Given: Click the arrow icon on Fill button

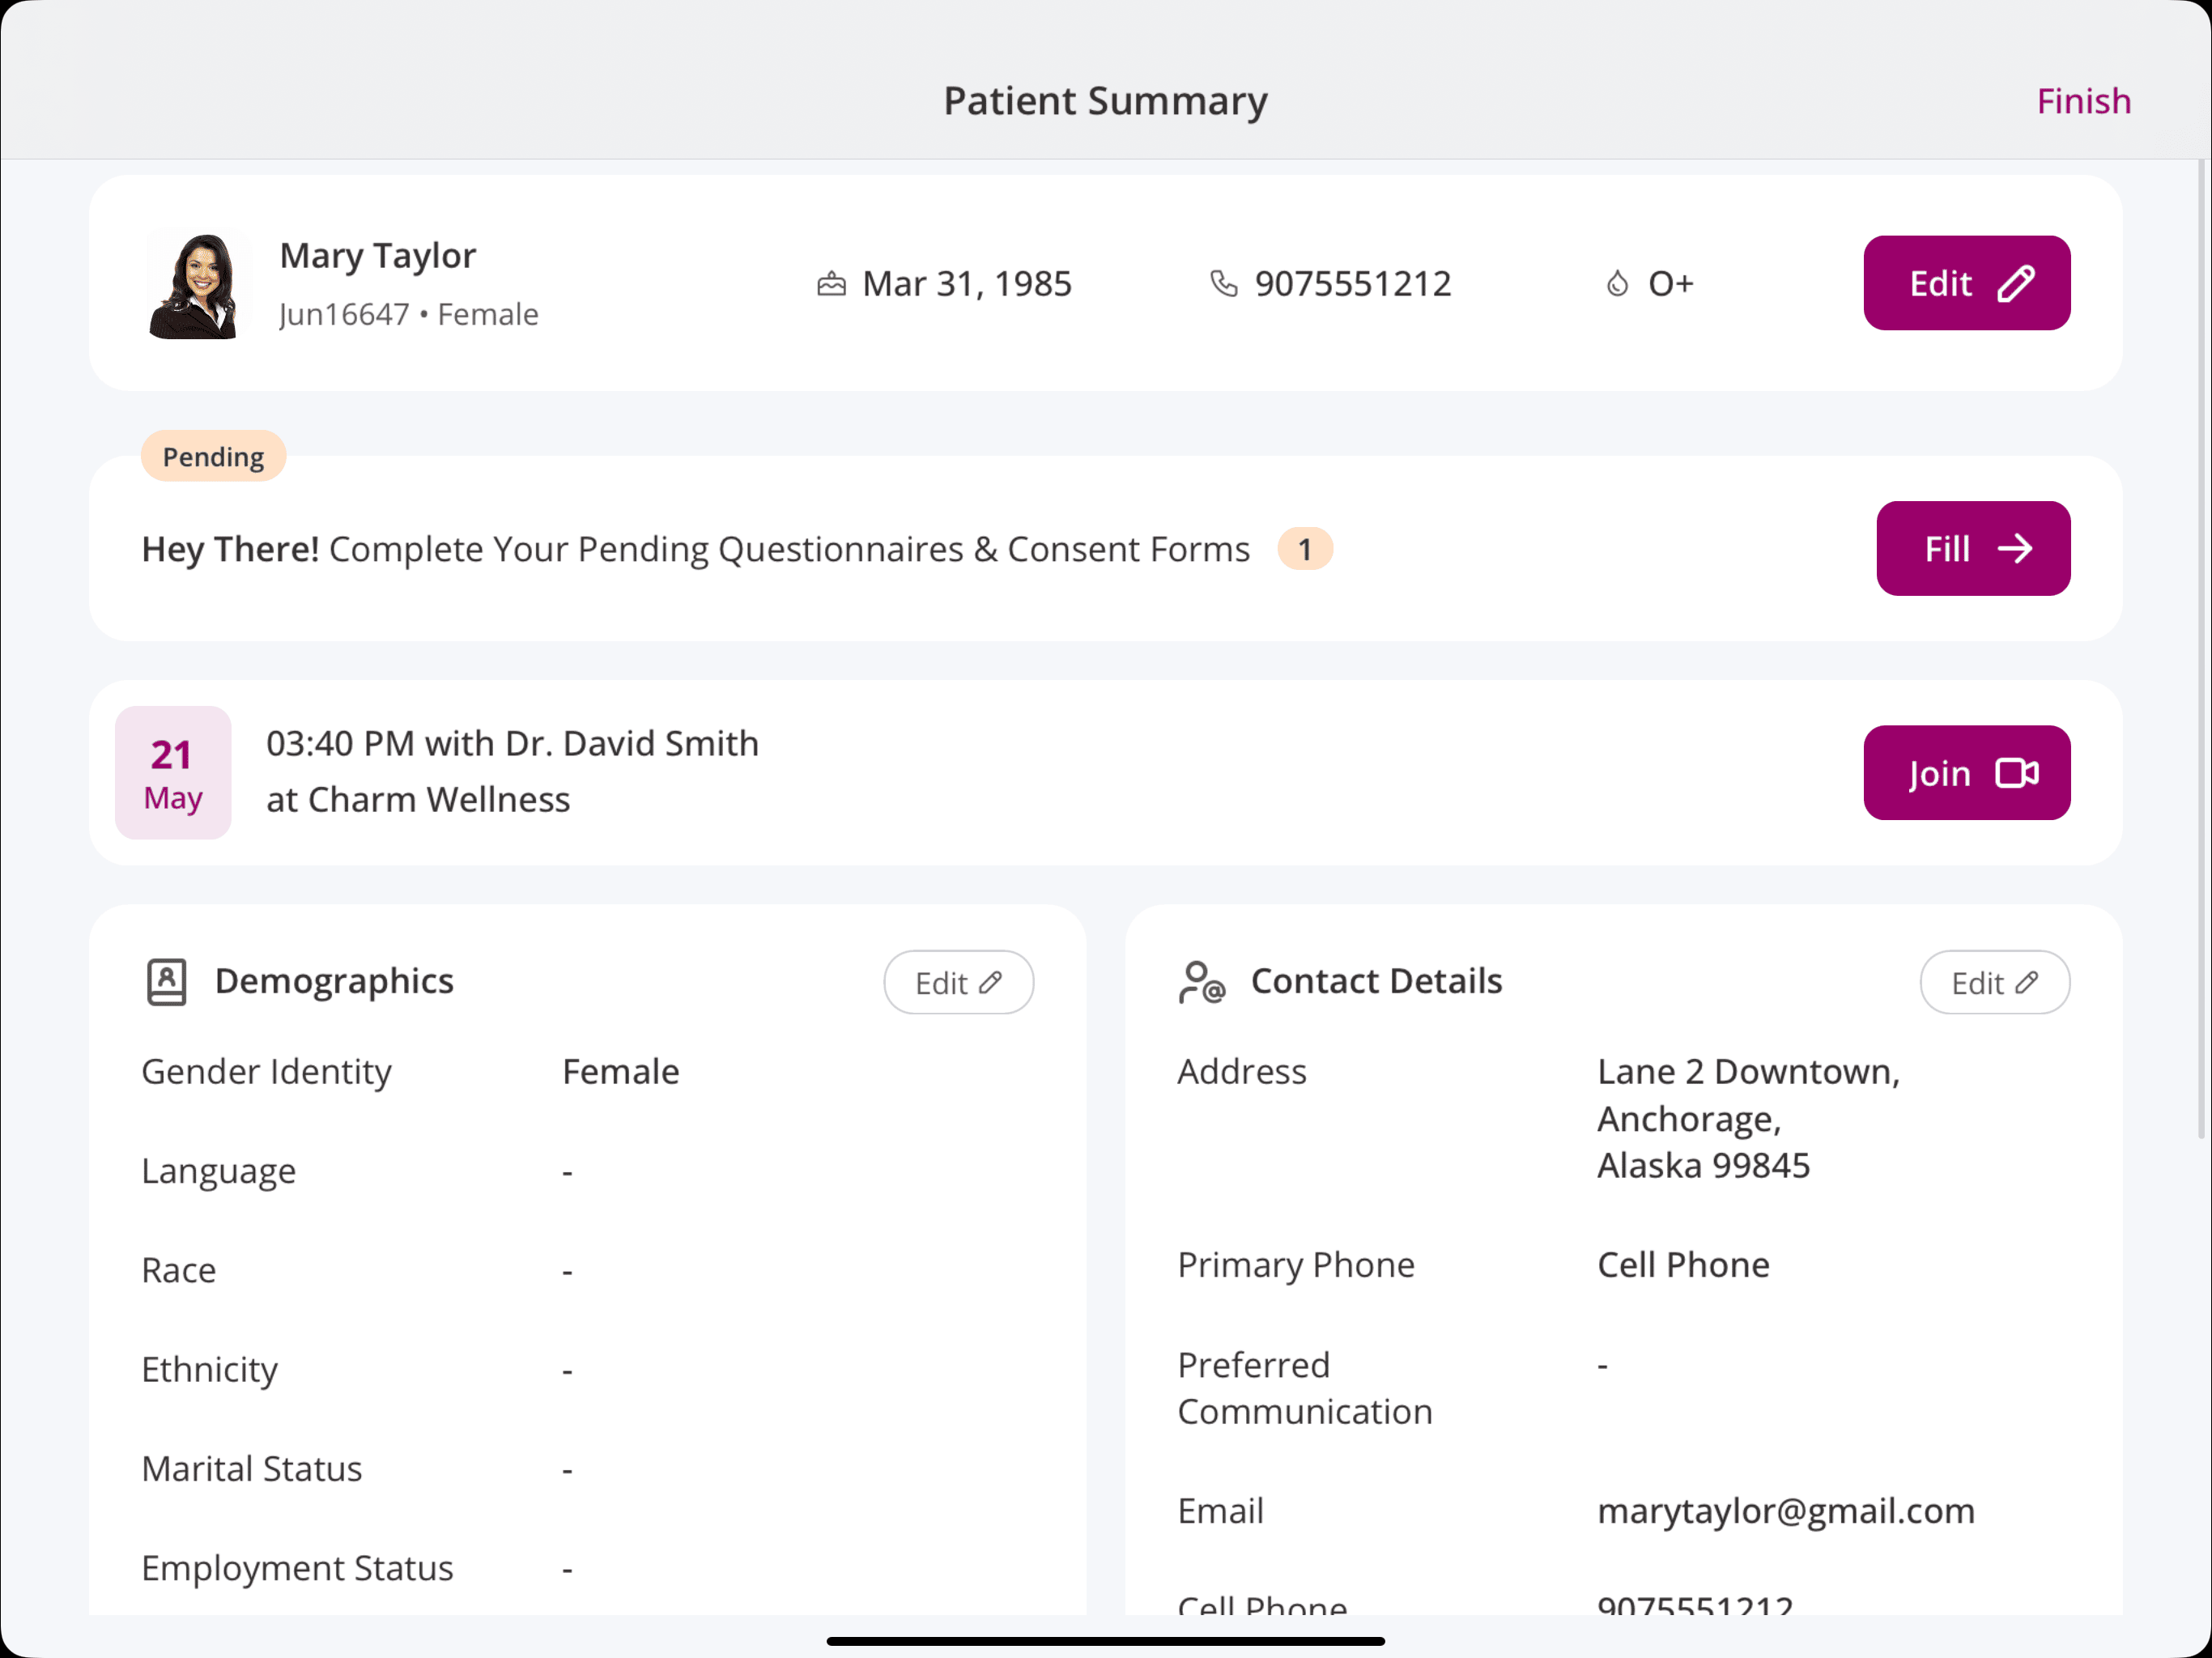Looking at the screenshot, I should [x=2015, y=549].
